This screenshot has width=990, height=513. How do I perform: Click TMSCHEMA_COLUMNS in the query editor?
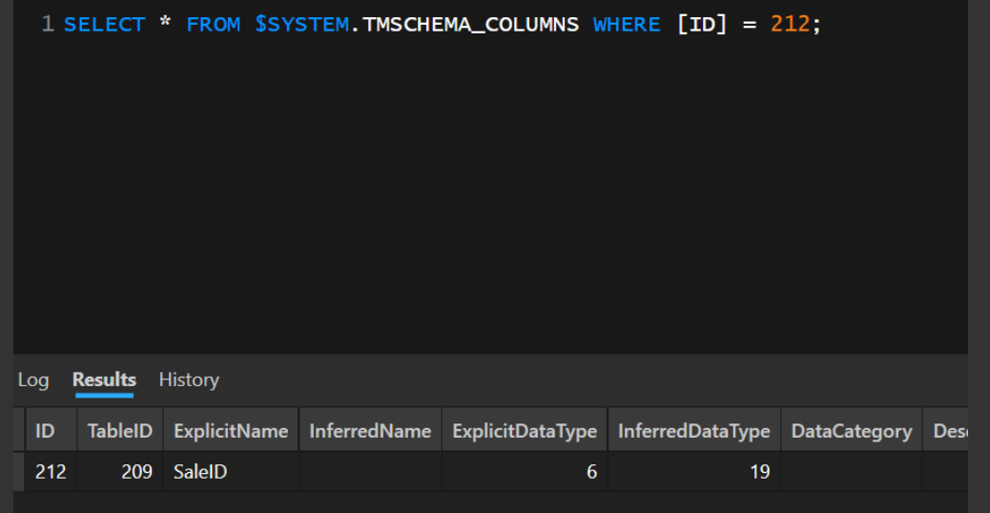pyautogui.click(x=470, y=25)
